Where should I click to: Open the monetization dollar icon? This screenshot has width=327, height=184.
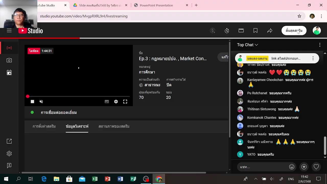pos(213,31)
